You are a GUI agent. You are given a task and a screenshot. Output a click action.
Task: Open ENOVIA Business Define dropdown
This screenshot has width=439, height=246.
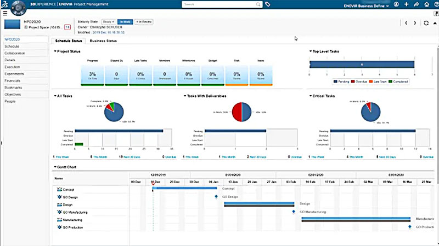click(366, 6)
